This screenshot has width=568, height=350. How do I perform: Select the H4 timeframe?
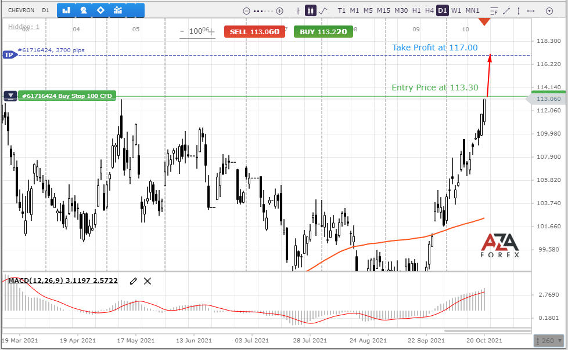pos(430,10)
